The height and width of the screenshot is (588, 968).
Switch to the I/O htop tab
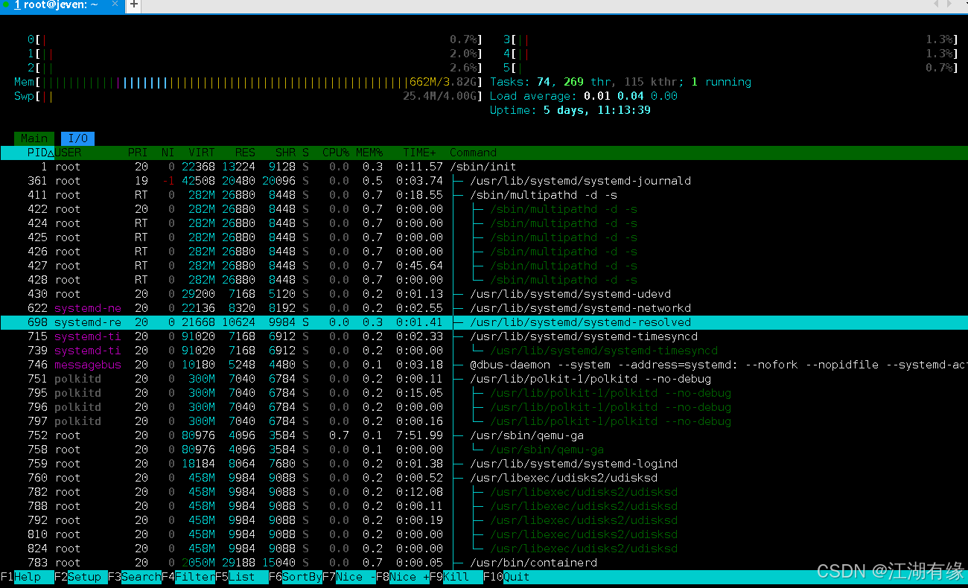pyautogui.click(x=77, y=138)
